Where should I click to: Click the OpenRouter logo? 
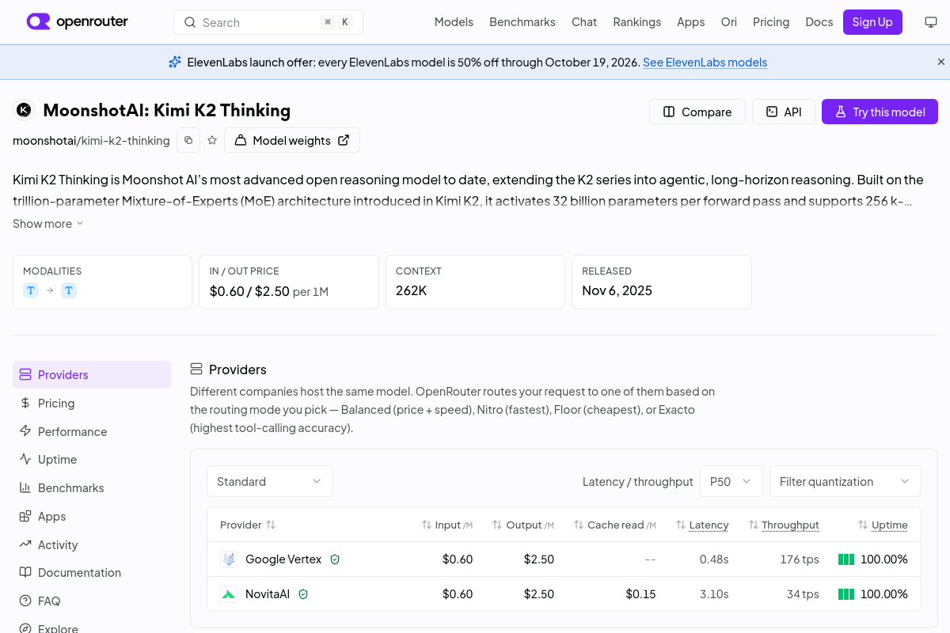[x=78, y=22]
